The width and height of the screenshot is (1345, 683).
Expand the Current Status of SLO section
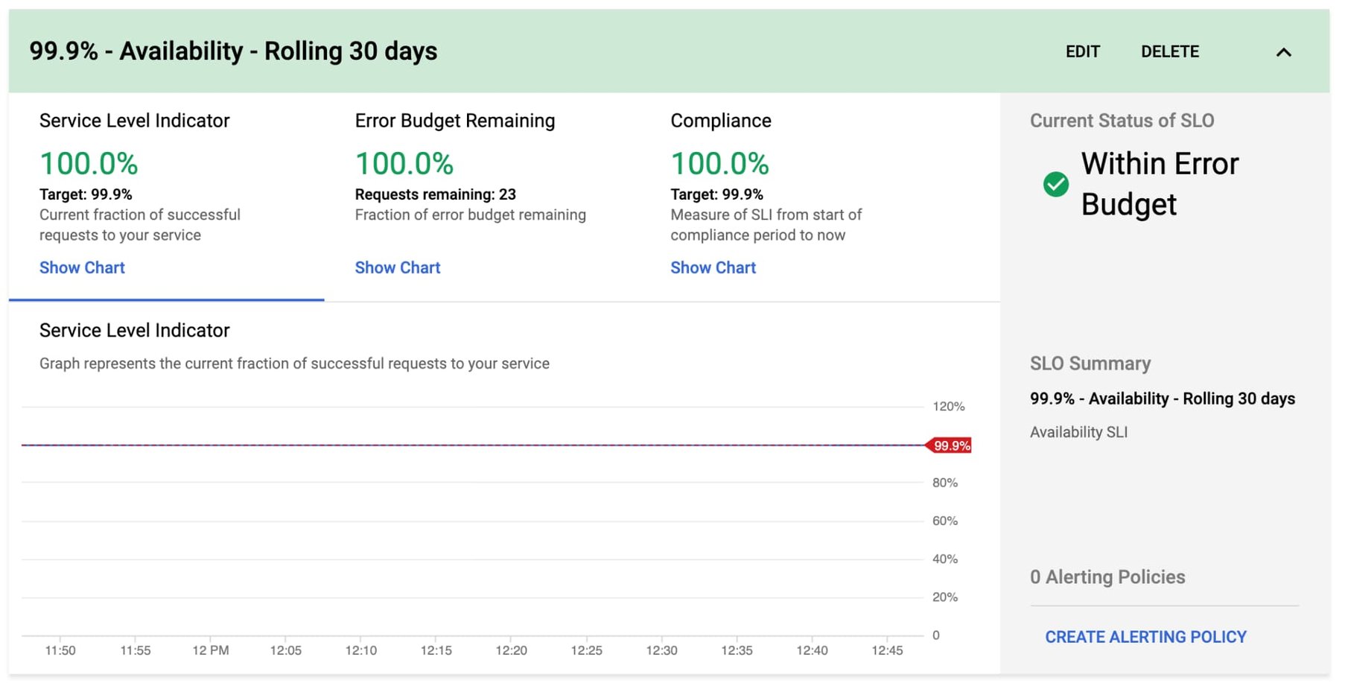coord(1122,120)
